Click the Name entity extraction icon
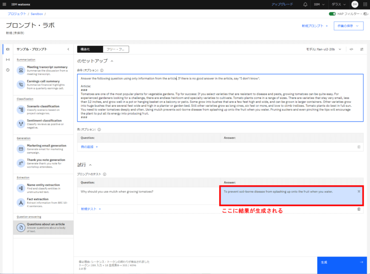 tap(21, 188)
